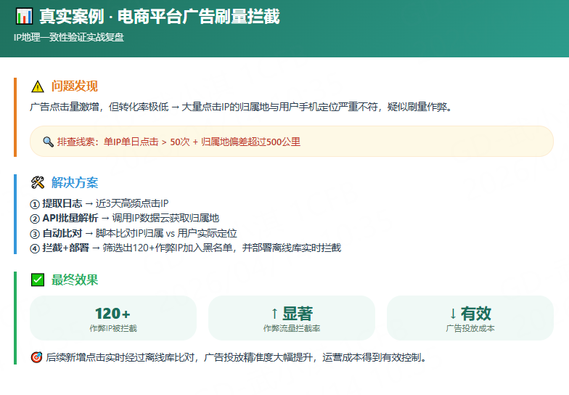Image resolution: width=569 pixels, height=395 pixels.
Task: Click the target icon before 后续新增点击
Action: coord(36,357)
